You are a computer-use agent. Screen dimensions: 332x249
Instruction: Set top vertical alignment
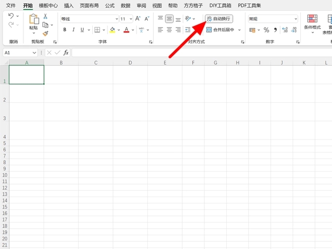160,18
